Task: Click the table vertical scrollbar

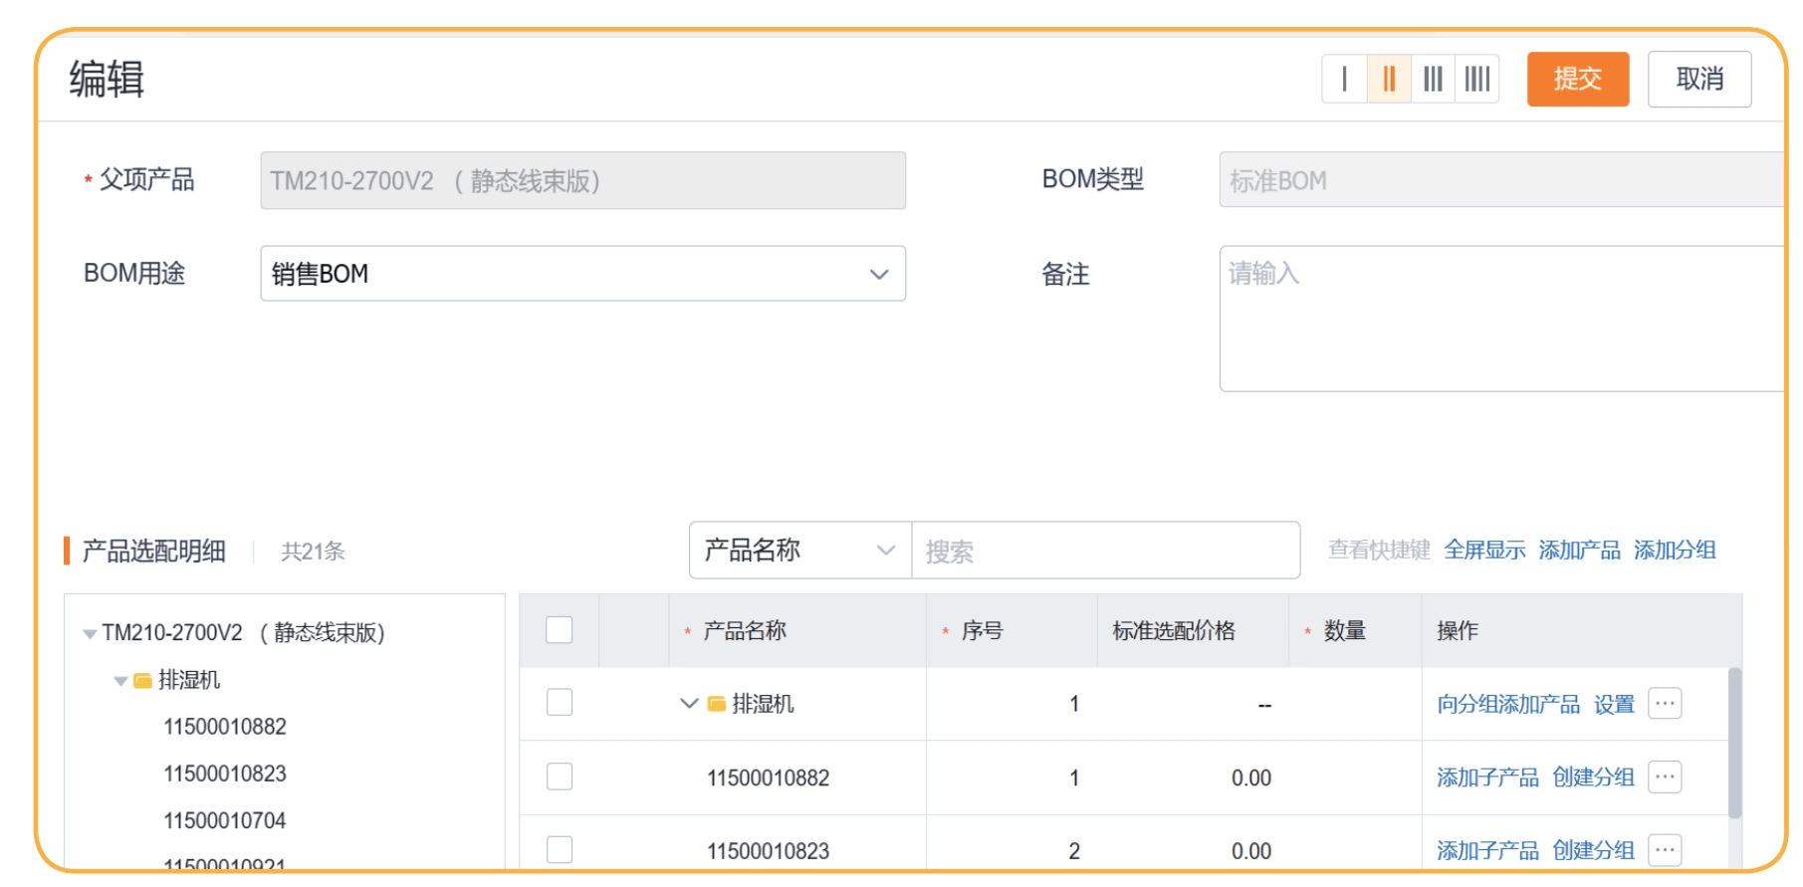Action: point(1735,743)
